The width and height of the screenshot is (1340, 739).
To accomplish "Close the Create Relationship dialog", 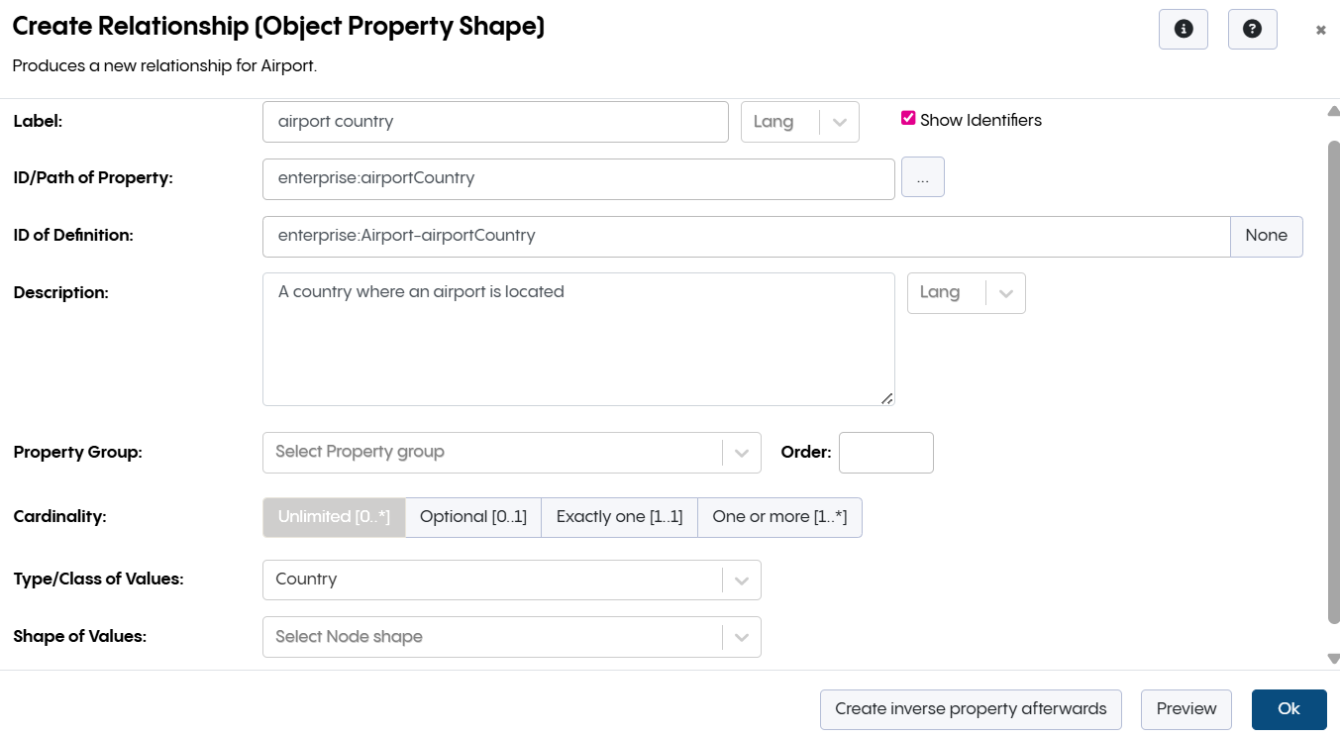I will pos(1320,31).
